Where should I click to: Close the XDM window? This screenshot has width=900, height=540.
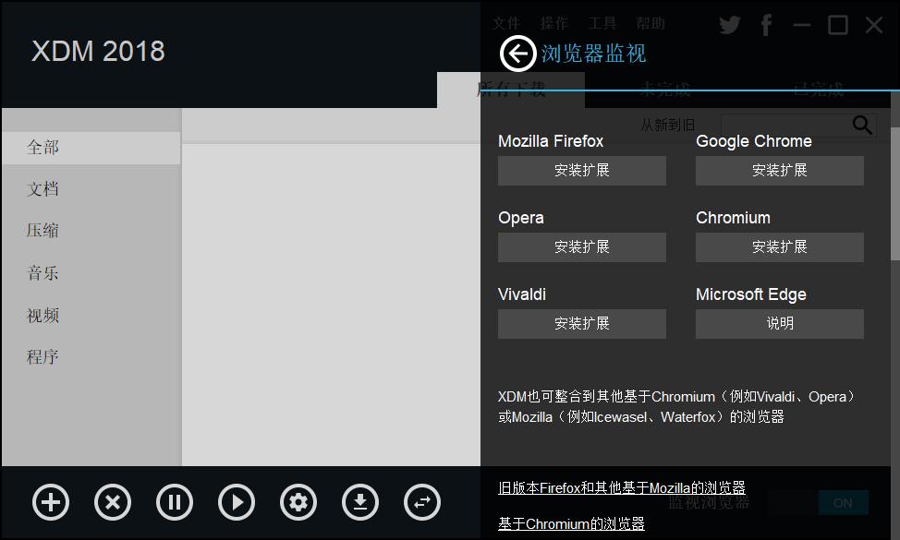pyautogui.click(x=874, y=25)
